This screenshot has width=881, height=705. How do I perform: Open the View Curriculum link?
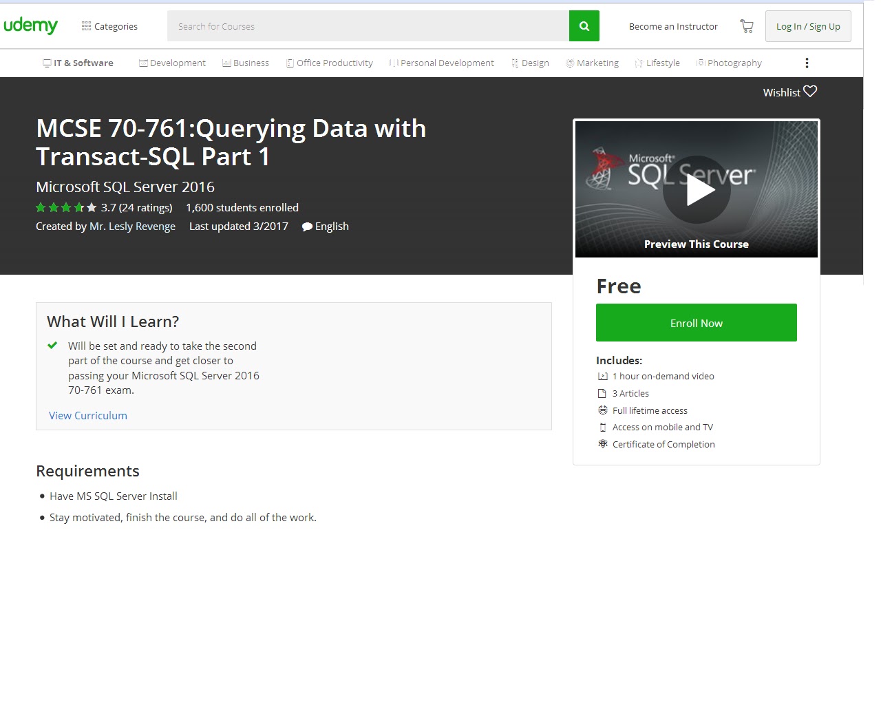coord(88,415)
